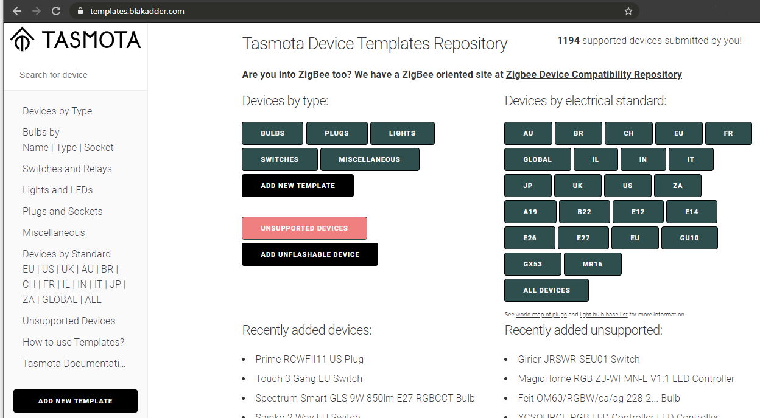
Task: Filter by ZA electrical standard
Action: coord(678,186)
